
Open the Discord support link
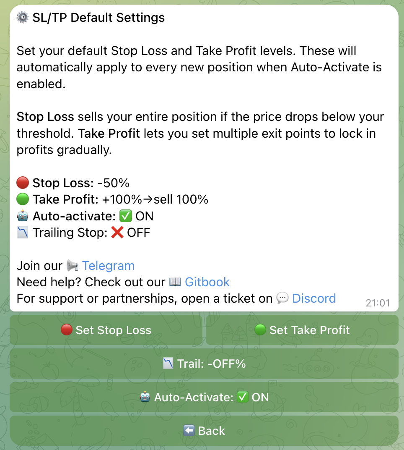pyautogui.click(x=313, y=298)
